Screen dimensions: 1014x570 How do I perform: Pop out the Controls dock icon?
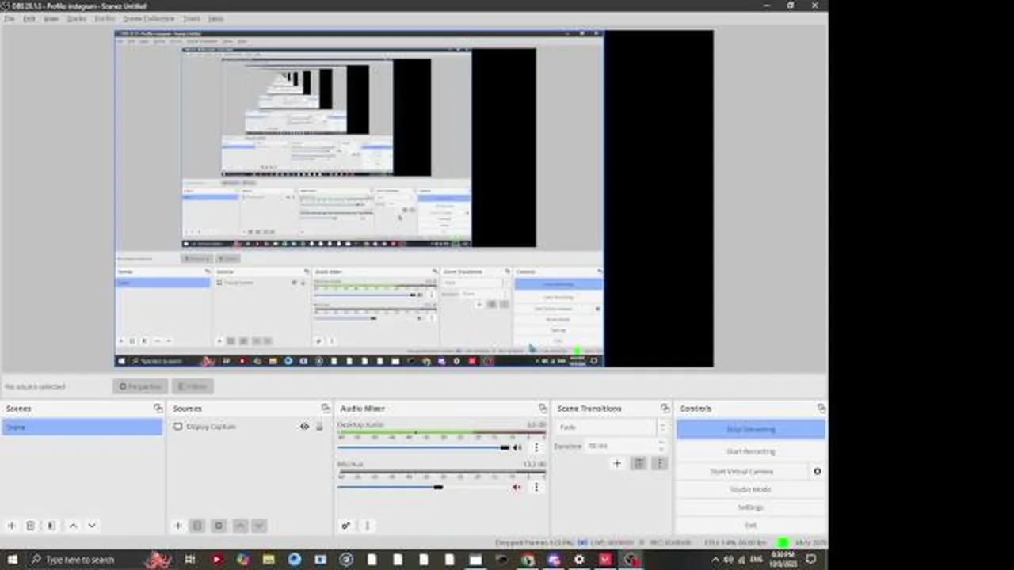click(x=821, y=408)
